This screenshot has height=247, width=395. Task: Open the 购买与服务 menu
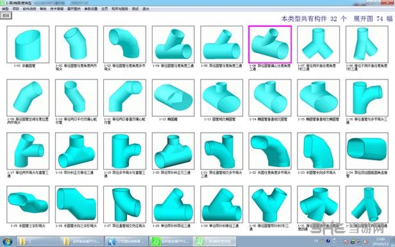pos(120,9)
